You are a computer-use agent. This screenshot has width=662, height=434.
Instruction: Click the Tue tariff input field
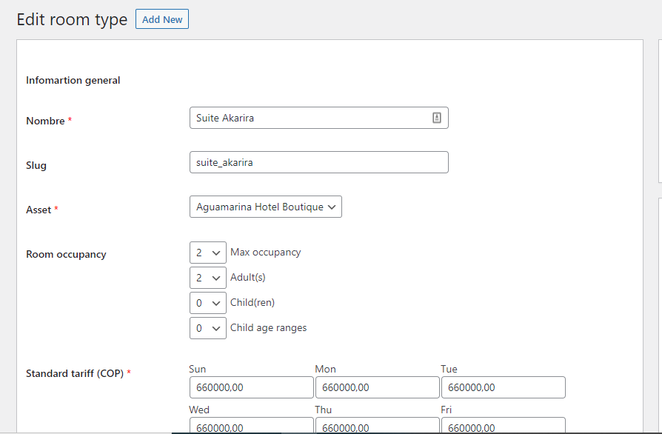pos(503,387)
